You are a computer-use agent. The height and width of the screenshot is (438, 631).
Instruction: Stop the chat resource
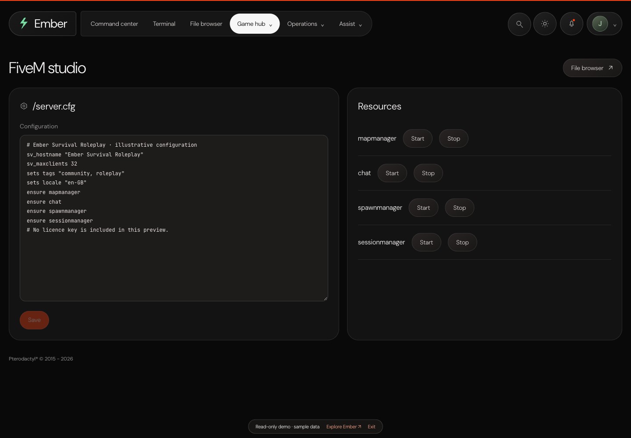(x=428, y=173)
